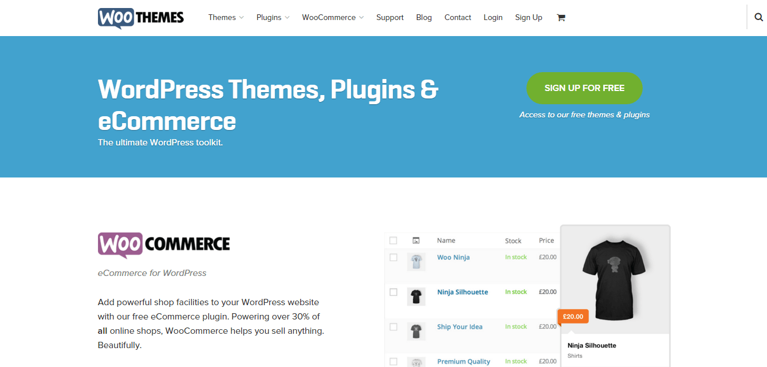Check the Premium Quality row checkbox
The image size is (767, 367).
pyautogui.click(x=394, y=361)
